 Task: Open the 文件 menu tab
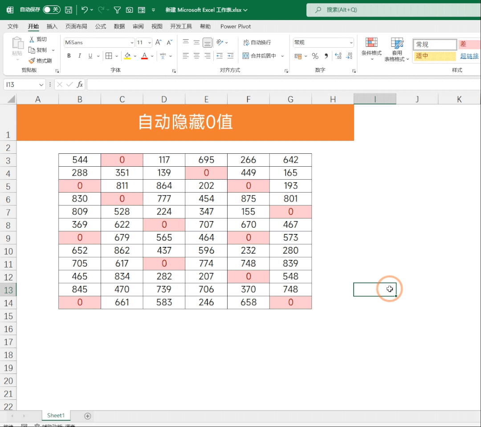13,26
